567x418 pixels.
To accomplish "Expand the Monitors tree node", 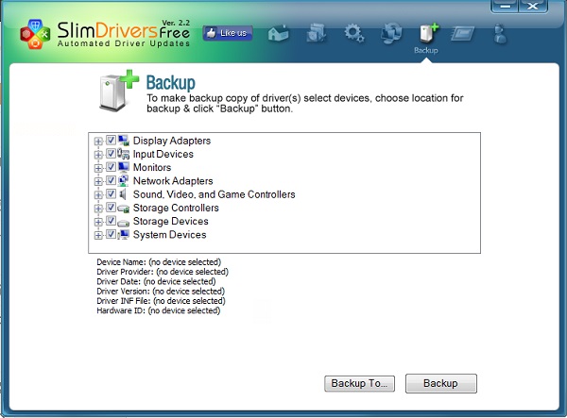I will coord(98,168).
